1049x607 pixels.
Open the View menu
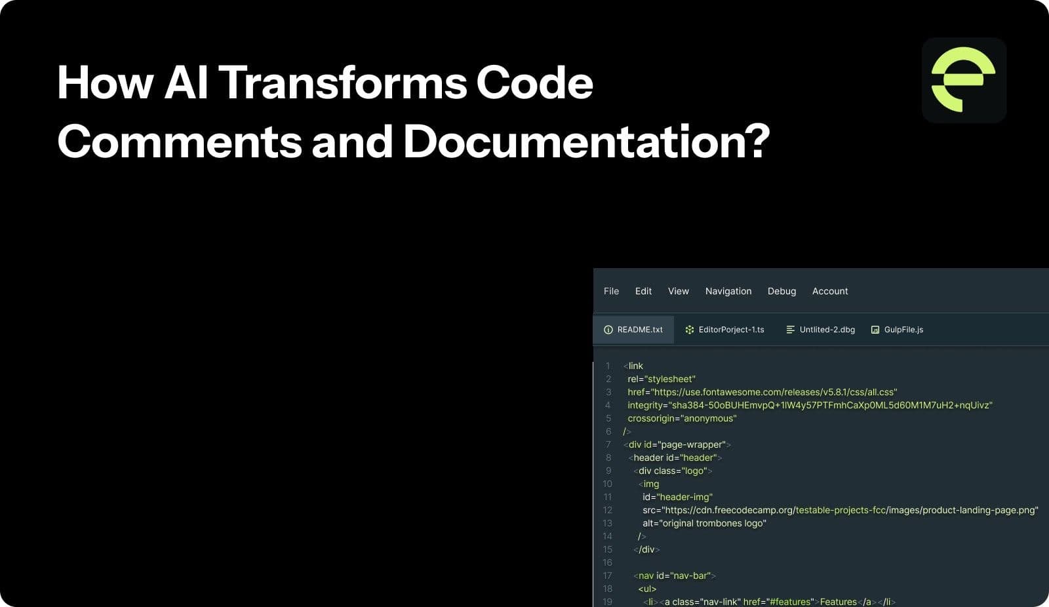[x=678, y=291]
